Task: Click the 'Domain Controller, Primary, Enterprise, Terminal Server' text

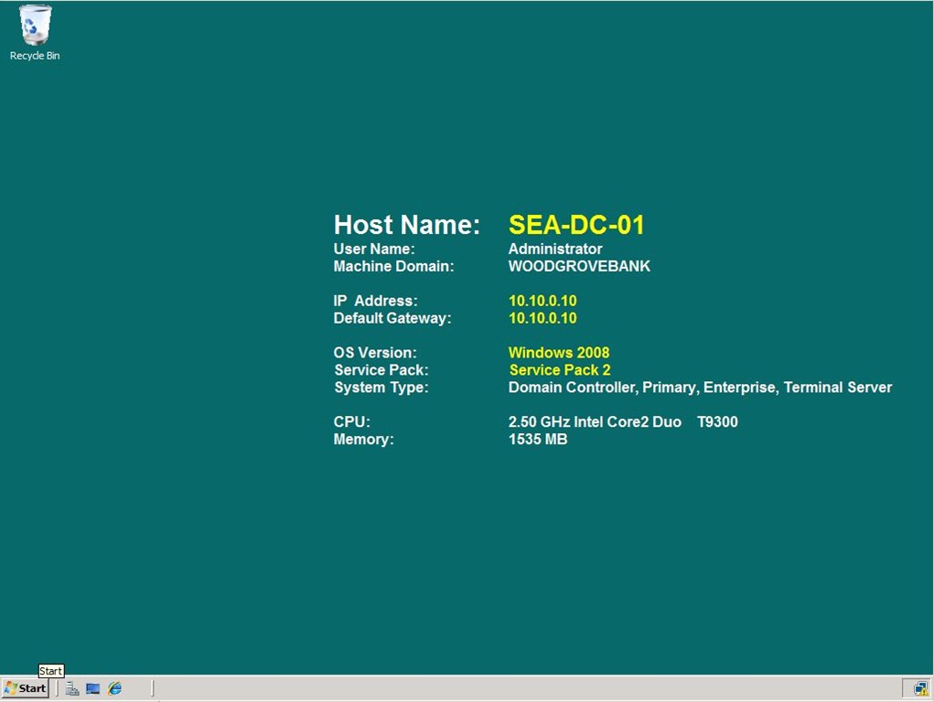Action: tap(700, 388)
